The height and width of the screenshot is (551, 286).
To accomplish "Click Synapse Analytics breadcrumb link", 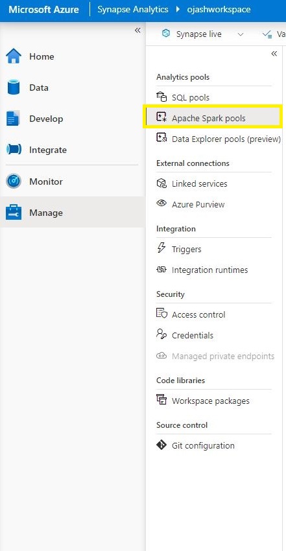I will [133, 9].
